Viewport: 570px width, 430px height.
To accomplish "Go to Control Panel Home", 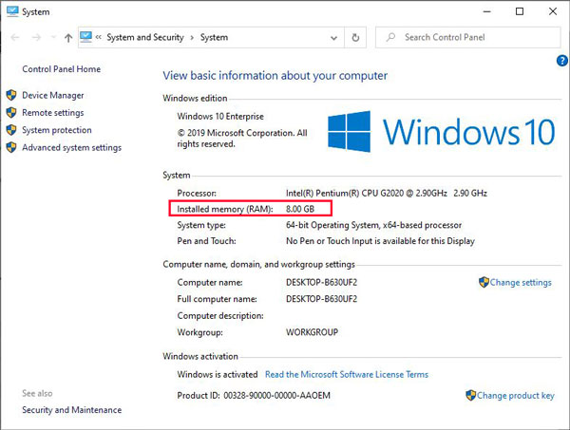I will 62,69.
